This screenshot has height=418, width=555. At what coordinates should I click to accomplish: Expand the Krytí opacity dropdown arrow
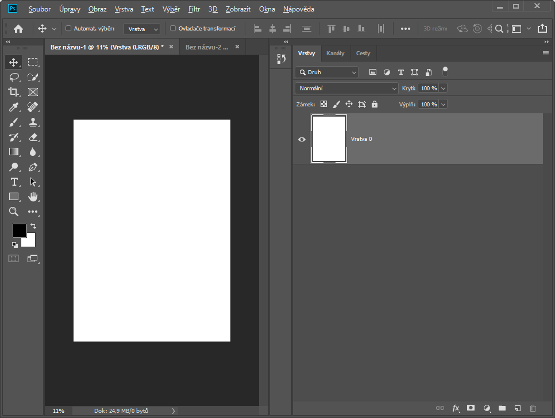coord(443,89)
